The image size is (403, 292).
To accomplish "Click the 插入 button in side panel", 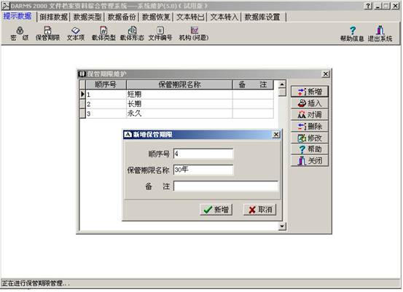I will pos(310,103).
